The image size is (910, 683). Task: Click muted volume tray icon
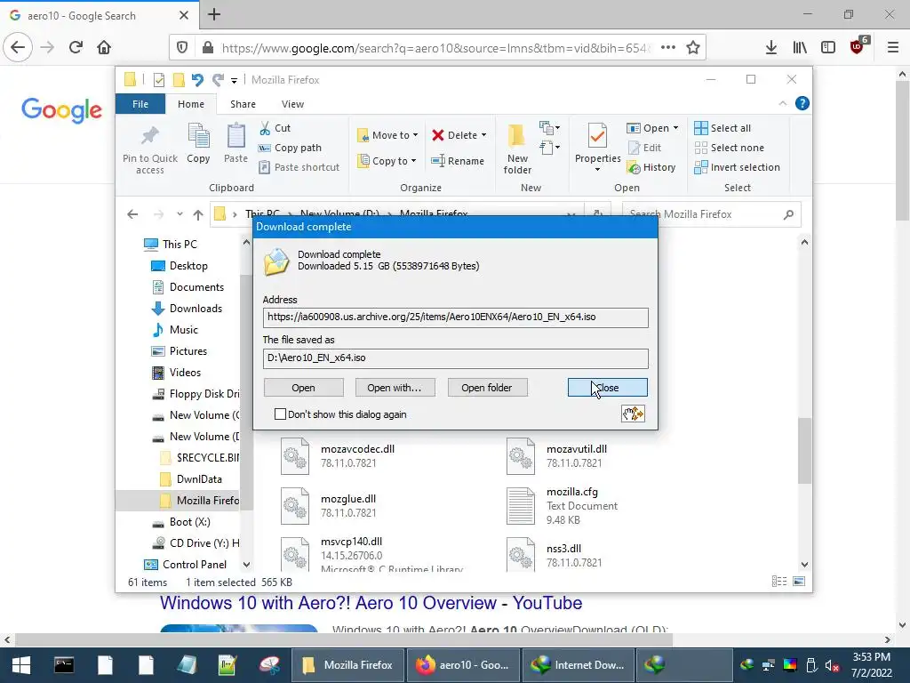point(832,665)
